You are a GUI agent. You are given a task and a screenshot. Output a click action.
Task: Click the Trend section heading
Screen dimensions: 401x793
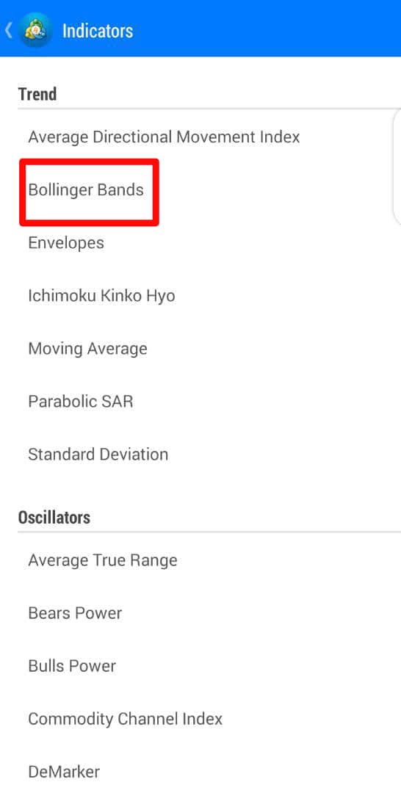pos(37,94)
